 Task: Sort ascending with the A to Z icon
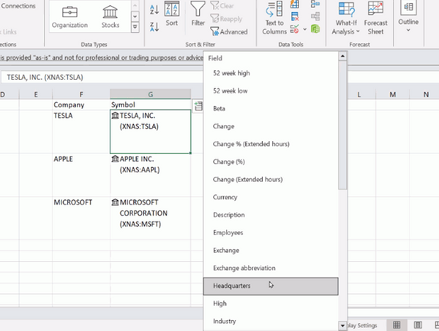tap(154, 9)
